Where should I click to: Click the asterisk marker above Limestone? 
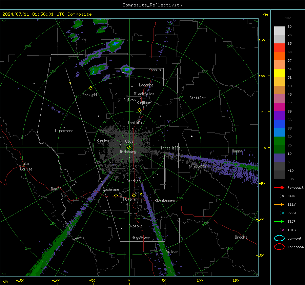click(x=64, y=128)
